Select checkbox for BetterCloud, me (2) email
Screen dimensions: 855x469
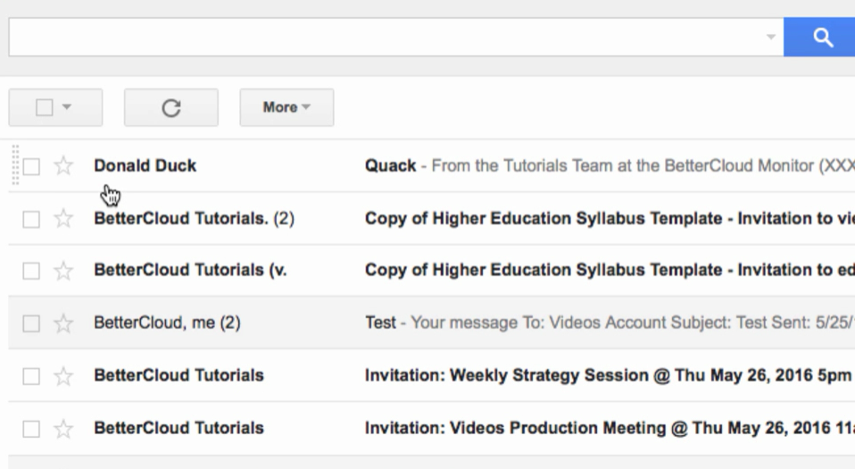coord(31,323)
